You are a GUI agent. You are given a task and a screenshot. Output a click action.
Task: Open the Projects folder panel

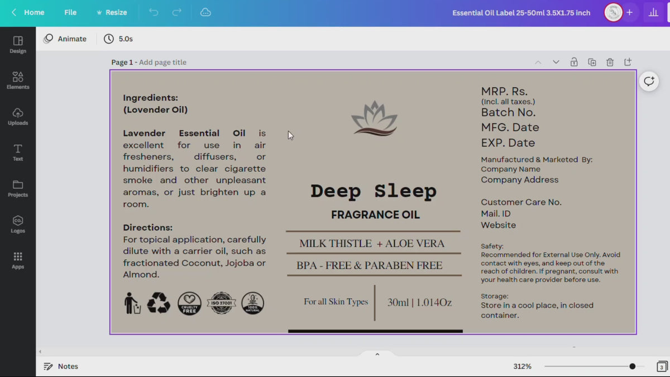pos(18,188)
